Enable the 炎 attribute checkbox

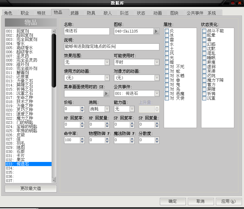click(x=167, y=31)
